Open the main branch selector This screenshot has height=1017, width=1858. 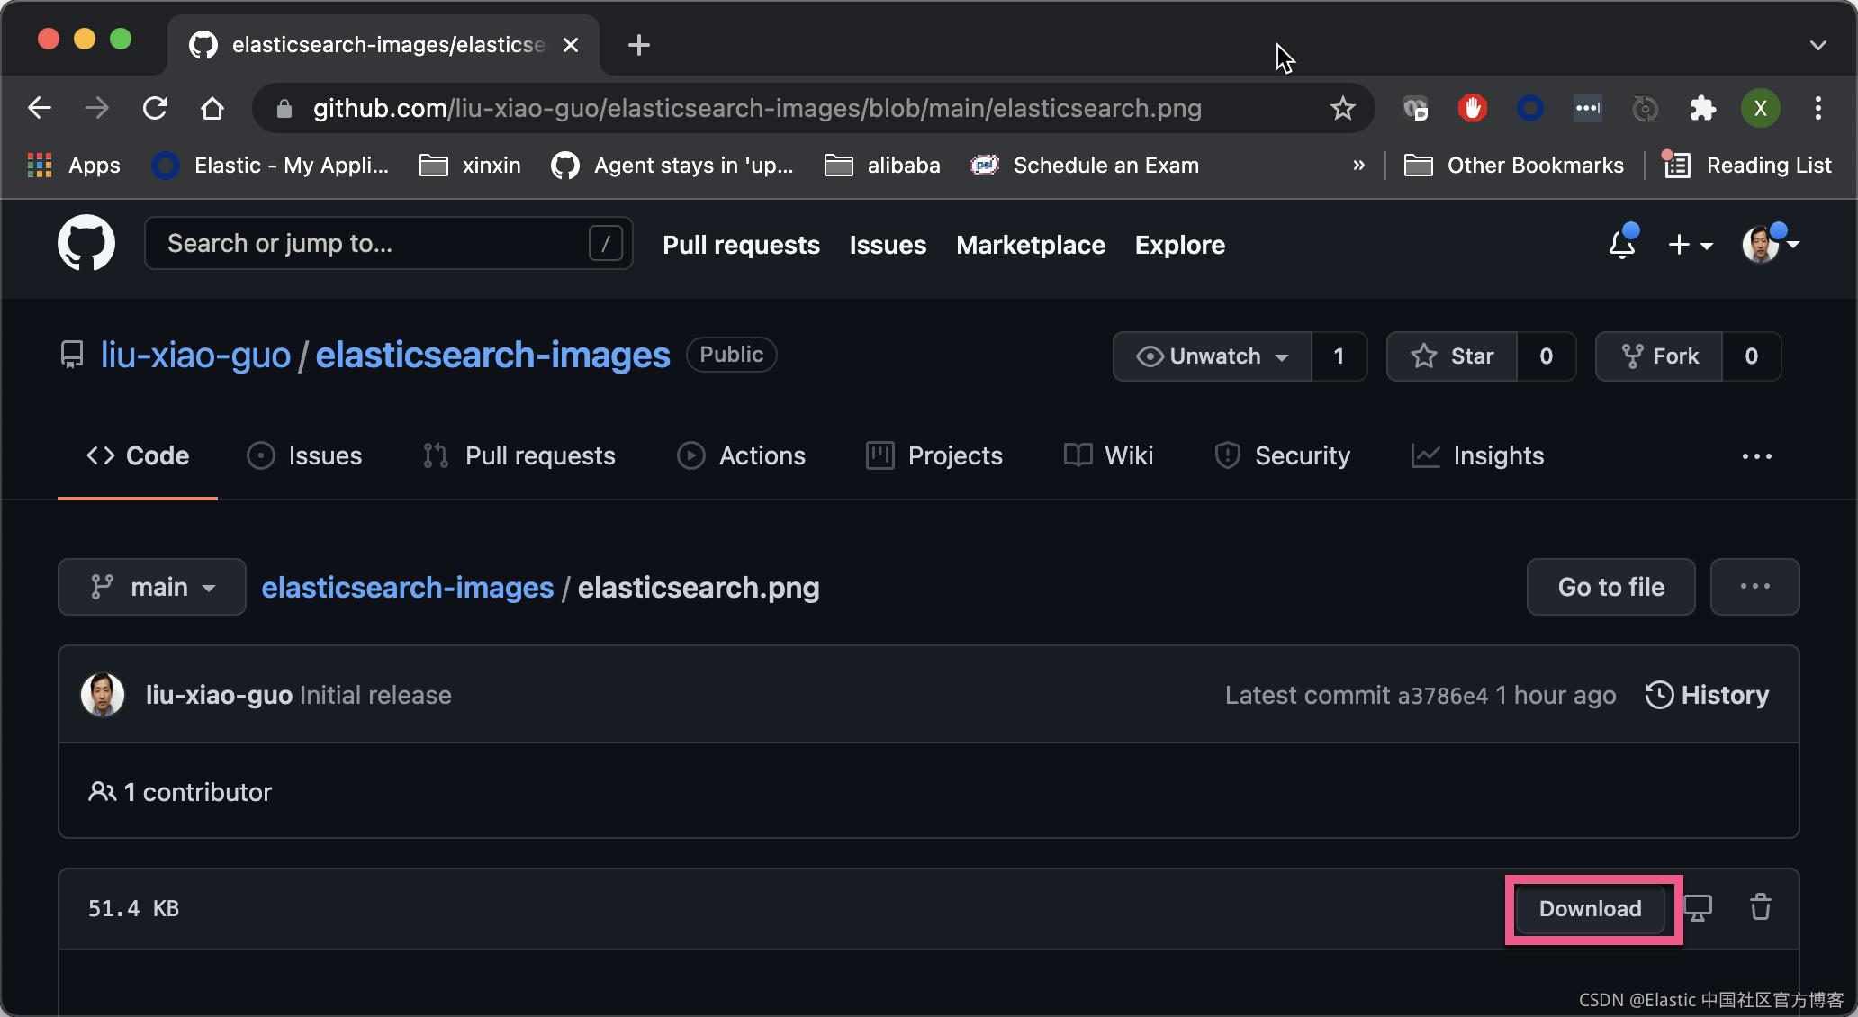pos(152,587)
